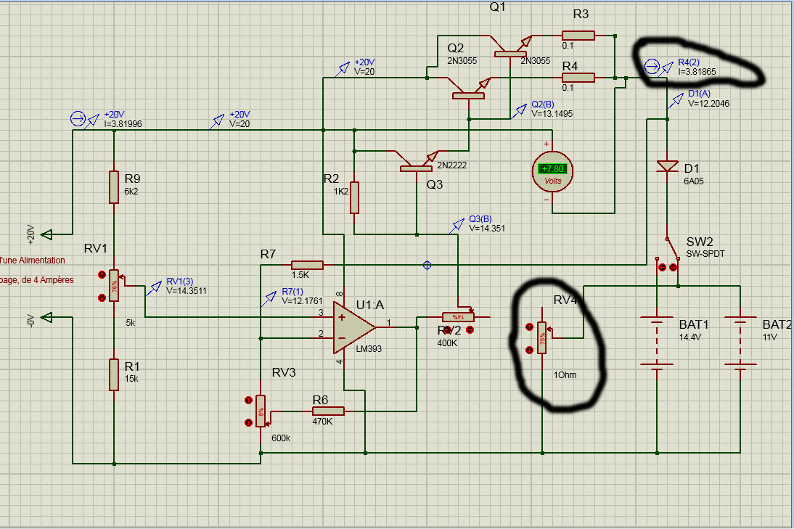Select the Q1 2N3055 transistor symbol
794x529 pixels.
[510, 46]
